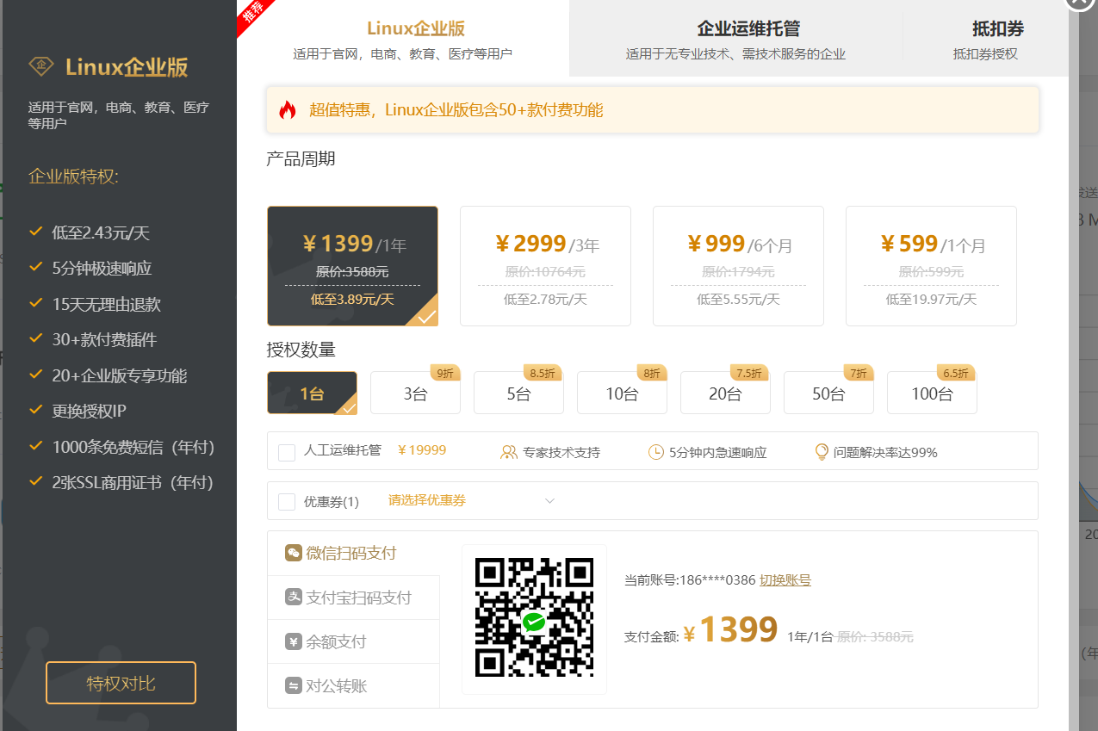Click the checkmark next to 2张SSL商用证书

pyautogui.click(x=36, y=481)
